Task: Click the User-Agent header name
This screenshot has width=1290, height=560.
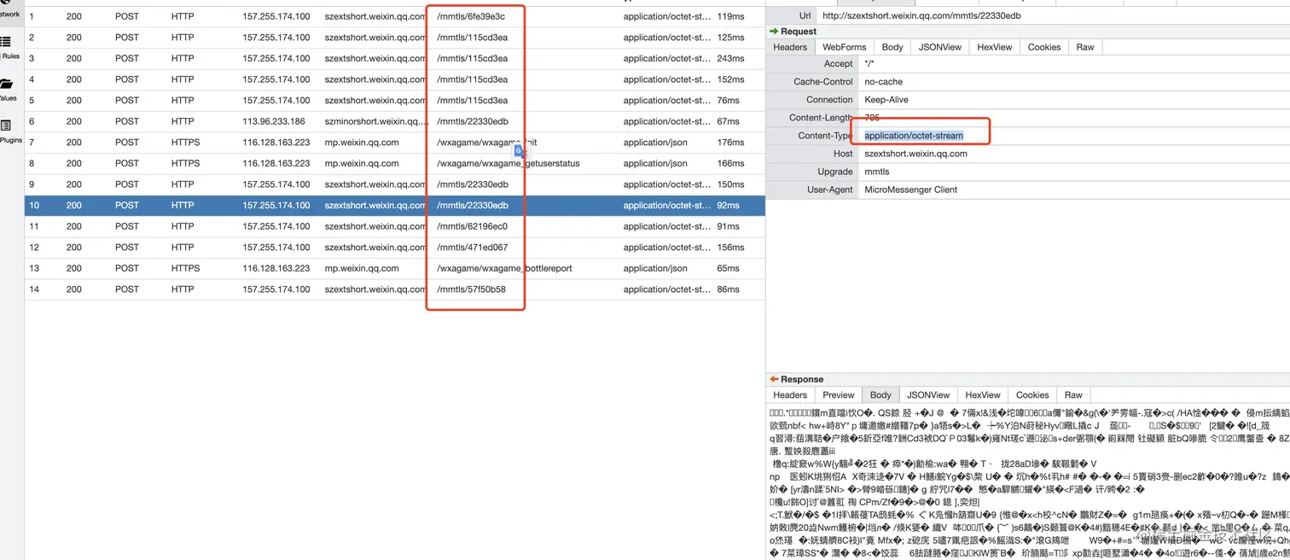Action: click(x=830, y=190)
